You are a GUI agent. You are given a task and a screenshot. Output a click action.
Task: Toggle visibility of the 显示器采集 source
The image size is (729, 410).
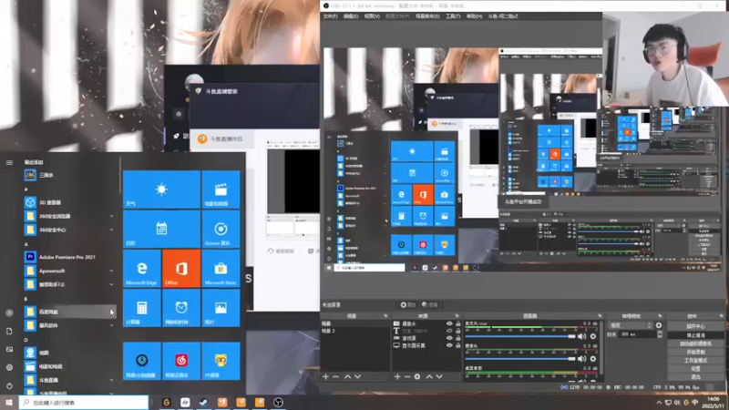pos(449,345)
